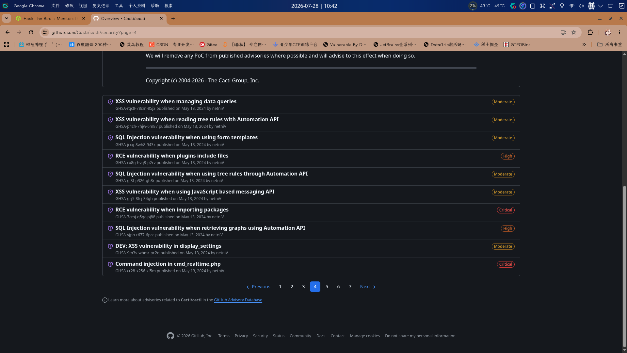Open SQL Injection retrieving graphs advisory
The height and width of the screenshot is (353, 627).
pos(210,228)
